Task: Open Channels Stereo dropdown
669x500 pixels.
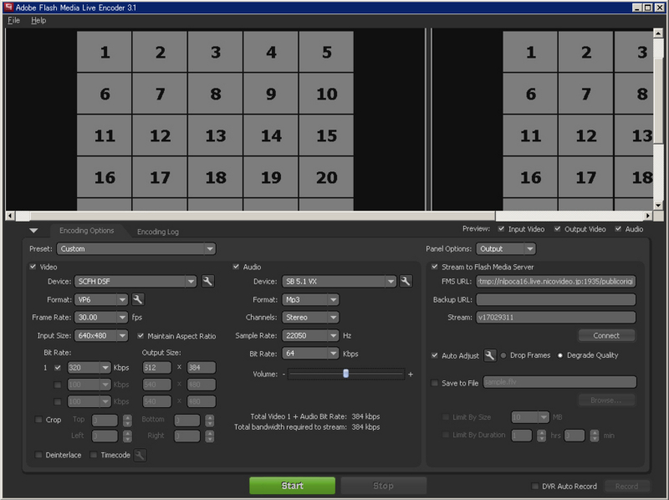Action: pos(310,318)
